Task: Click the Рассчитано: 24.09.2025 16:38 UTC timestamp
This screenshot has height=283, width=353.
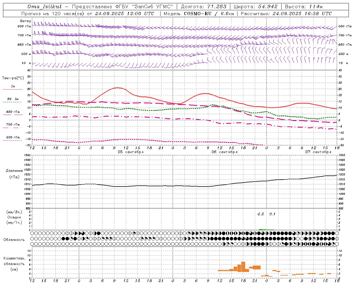Action: (x=286, y=14)
